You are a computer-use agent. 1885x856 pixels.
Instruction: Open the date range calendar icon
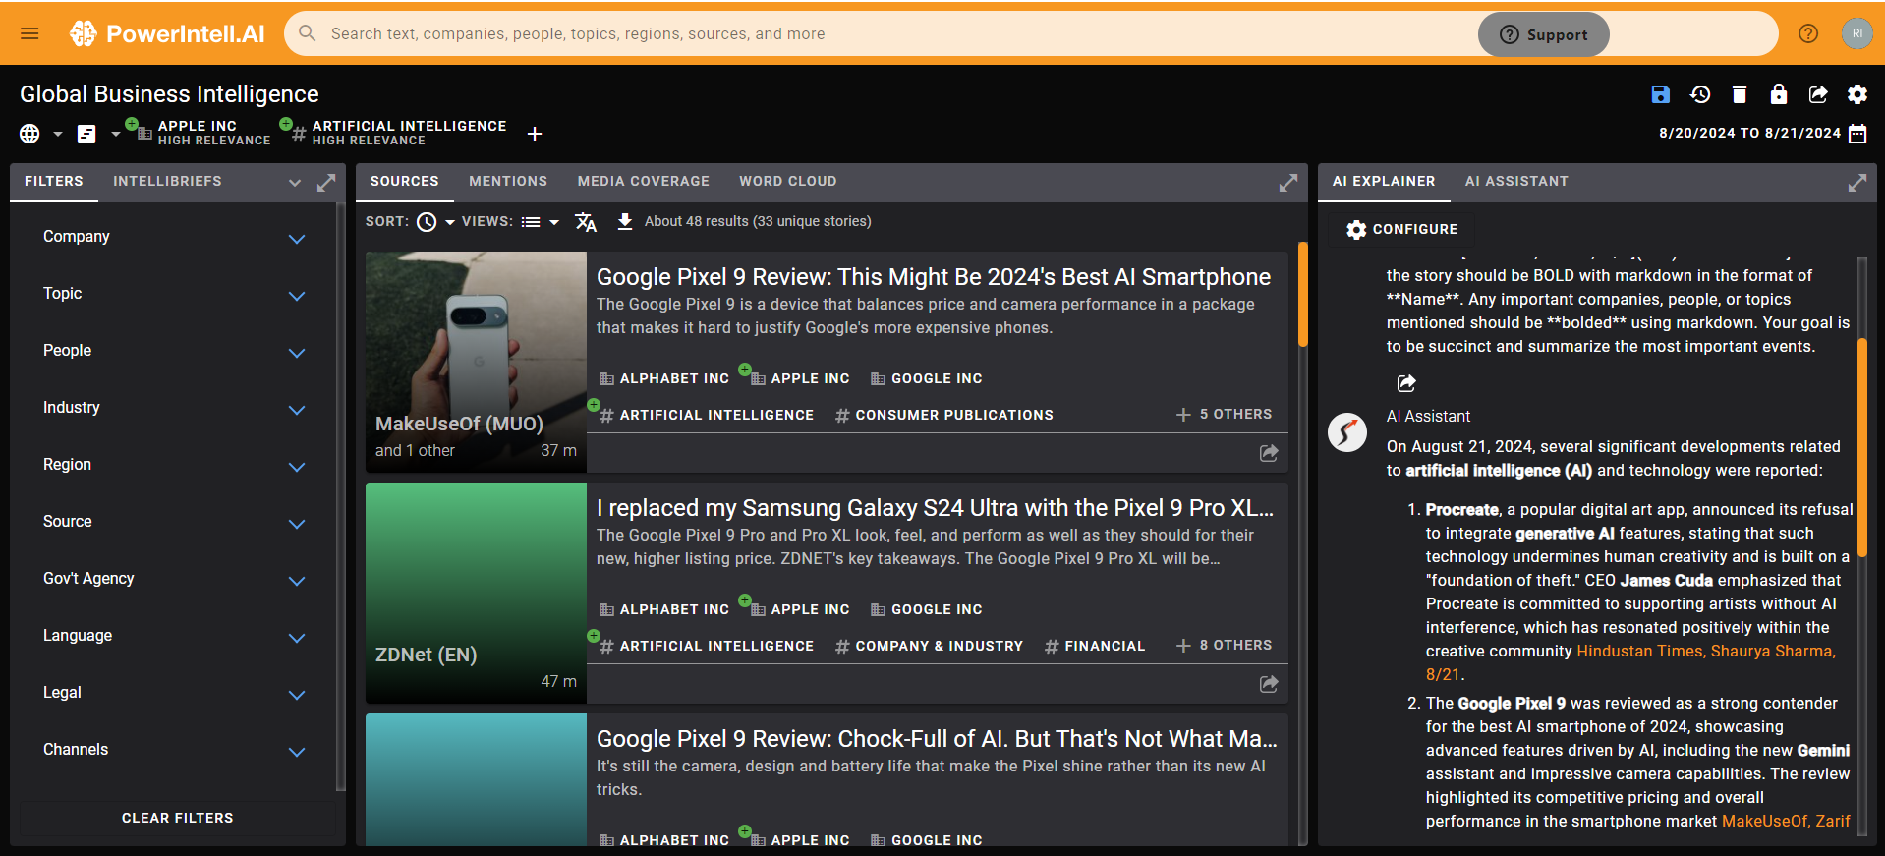coord(1857,134)
